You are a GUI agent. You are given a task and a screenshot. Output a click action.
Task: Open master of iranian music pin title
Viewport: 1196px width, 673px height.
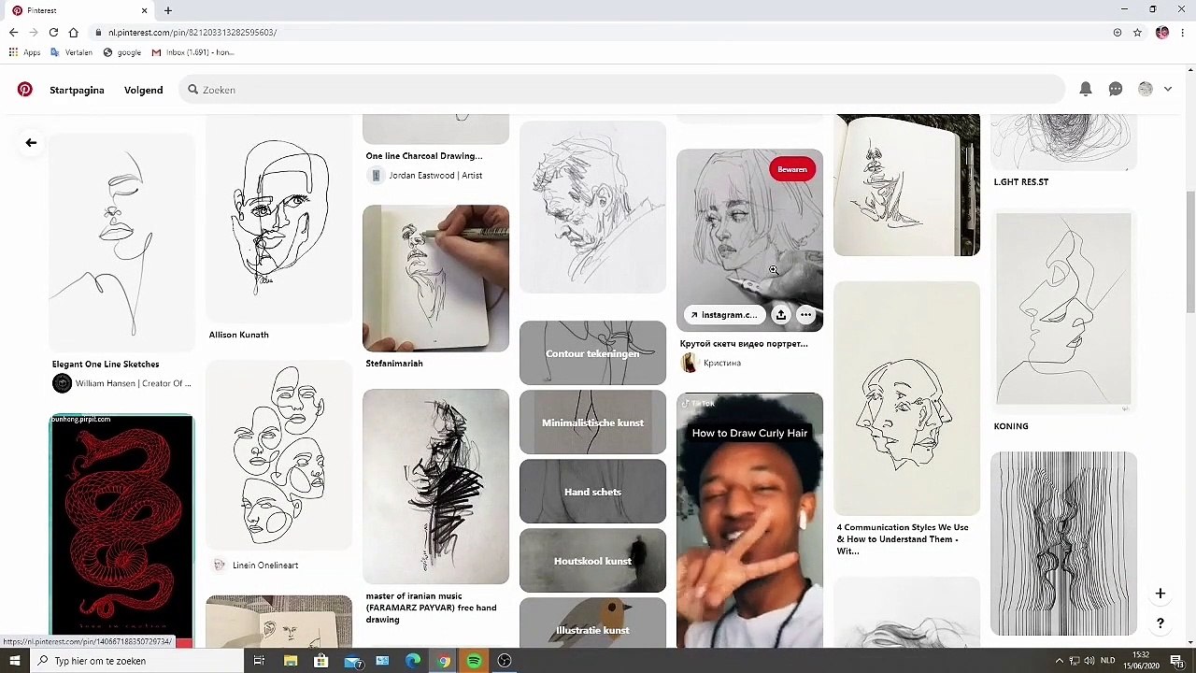(432, 608)
